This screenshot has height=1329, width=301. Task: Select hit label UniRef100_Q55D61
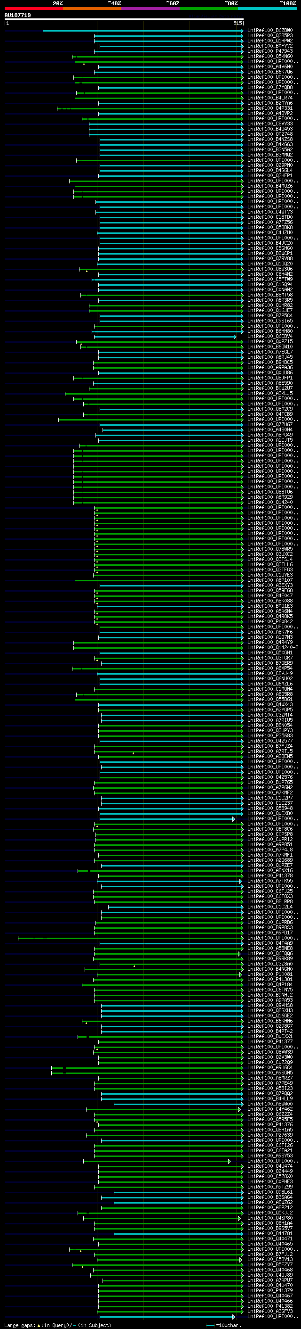[x=269, y=700]
